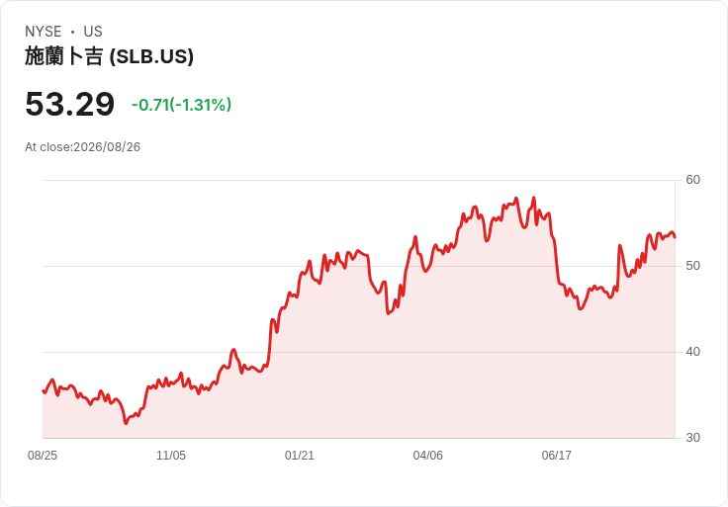The width and height of the screenshot is (728, 507).
Task: Click the NYSE exchange label
Action: pyautogui.click(x=44, y=31)
